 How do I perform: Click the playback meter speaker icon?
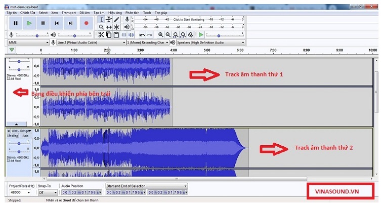pyautogui.click(x=127, y=27)
